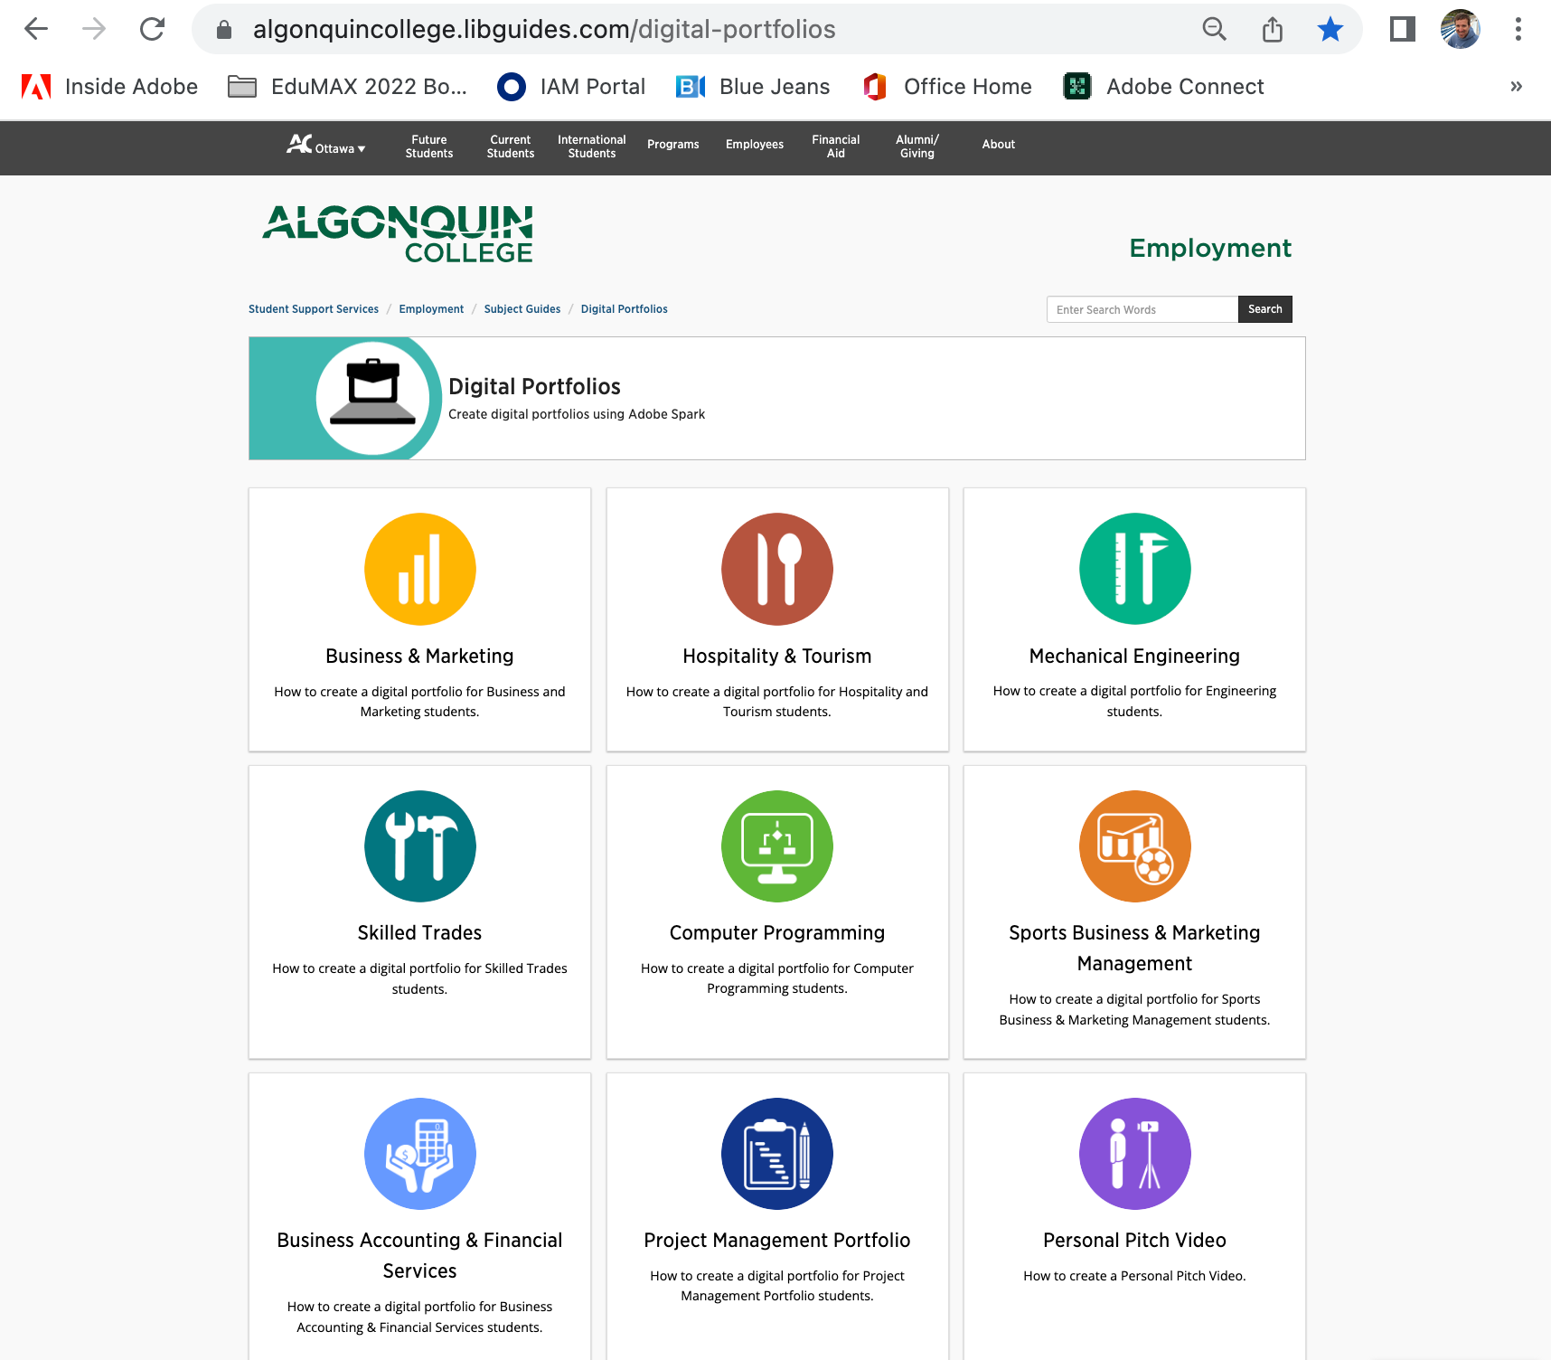Click the Sports Business & Marketing orange icon

point(1134,846)
